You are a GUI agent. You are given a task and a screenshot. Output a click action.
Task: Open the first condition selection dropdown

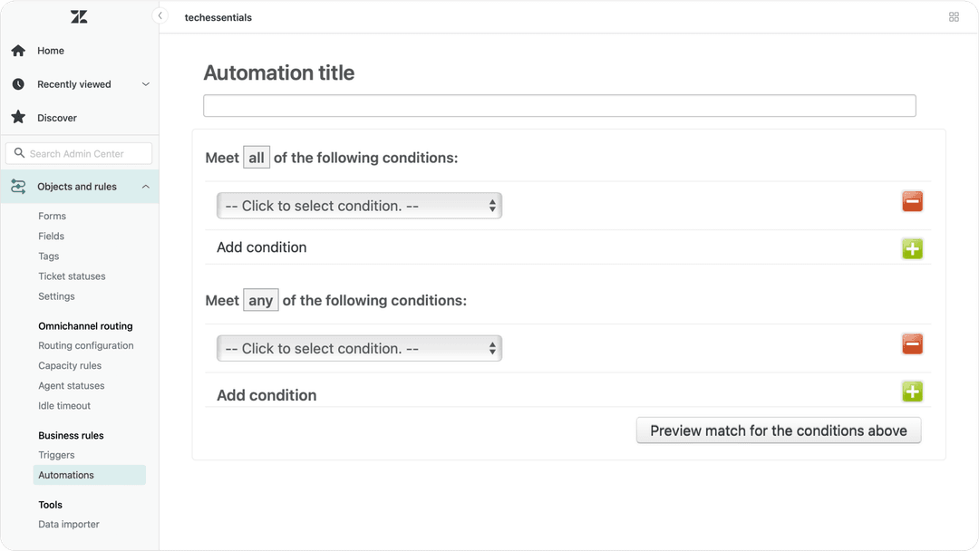click(359, 206)
